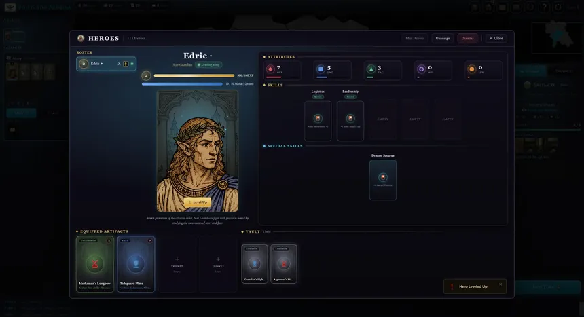The width and height of the screenshot is (584, 317).
Task: Unequip Tideguard Plate with its X button
Action: tap(150, 241)
